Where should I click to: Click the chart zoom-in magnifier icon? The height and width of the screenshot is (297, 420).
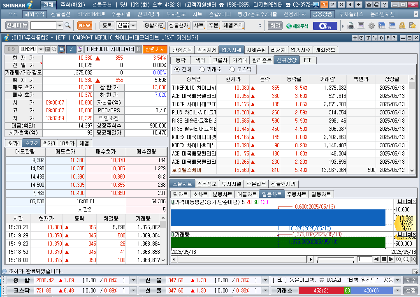(399, 259)
